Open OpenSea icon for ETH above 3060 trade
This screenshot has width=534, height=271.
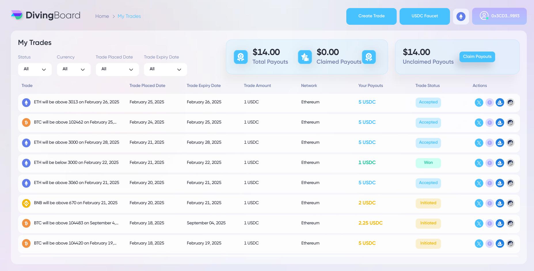pos(500,183)
